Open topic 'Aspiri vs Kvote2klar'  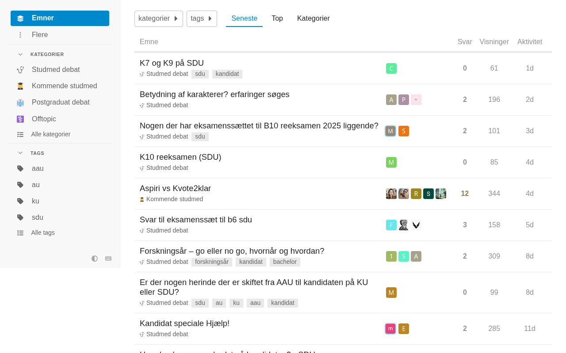tap(175, 188)
